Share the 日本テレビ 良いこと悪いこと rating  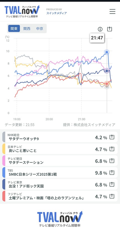tap(112, 149)
